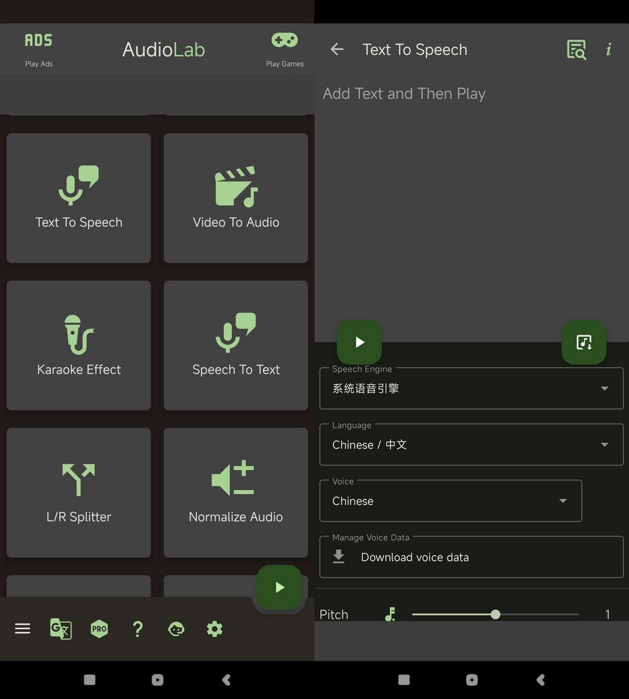Screen dimensions: 629x699
Task: Click the Pitch label
Action: 333,615
